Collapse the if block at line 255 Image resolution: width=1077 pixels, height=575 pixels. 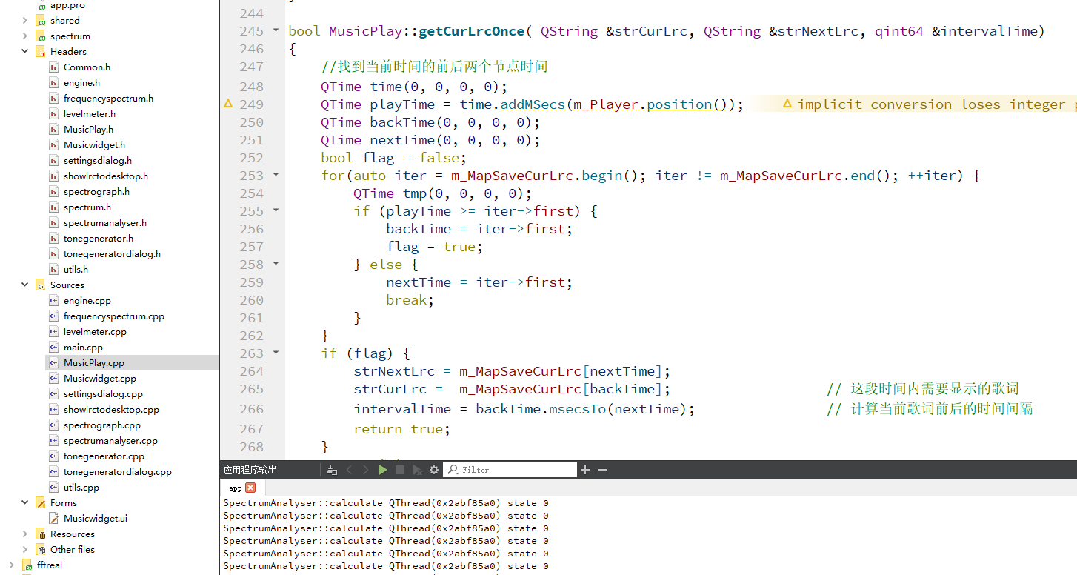click(x=276, y=210)
